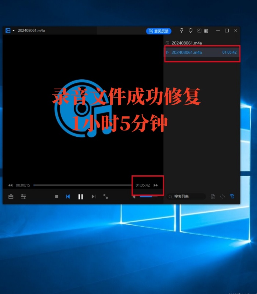The width and height of the screenshot is (257, 294).
Task: Click the current time 00:00:15
Action: (23, 185)
